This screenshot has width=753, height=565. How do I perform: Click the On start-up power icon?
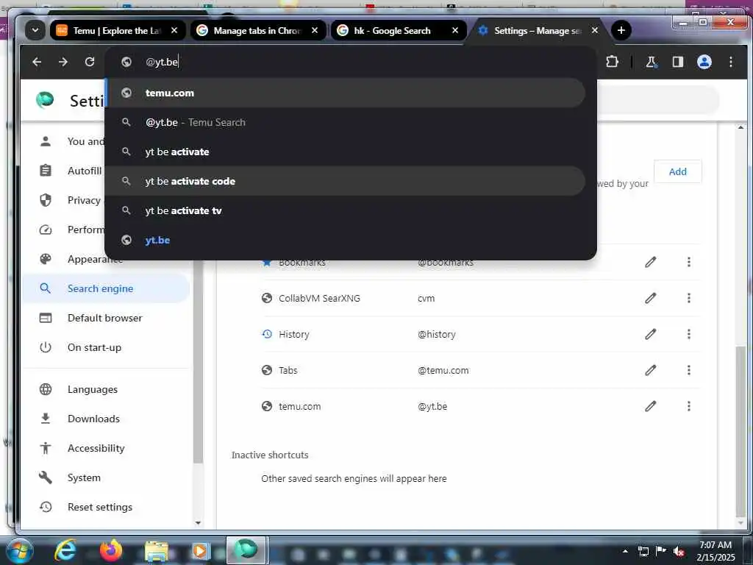(46, 347)
